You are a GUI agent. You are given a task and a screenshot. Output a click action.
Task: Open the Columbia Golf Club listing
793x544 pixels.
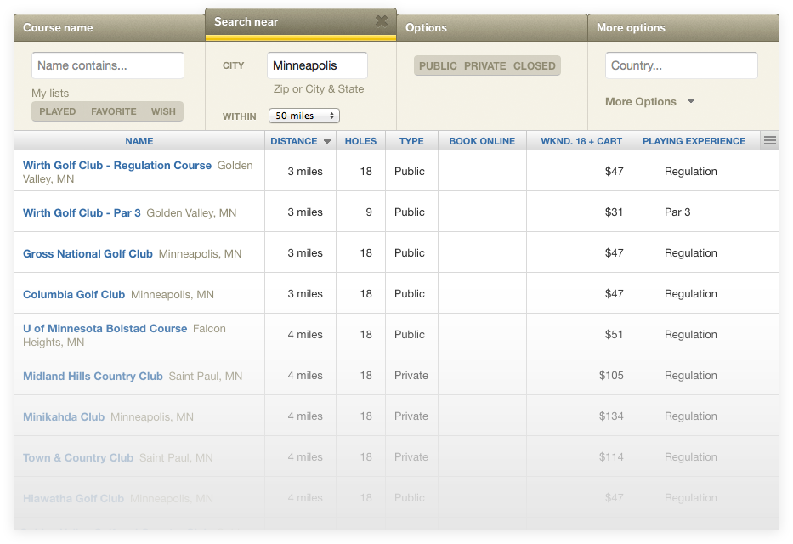pyautogui.click(x=75, y=294)
